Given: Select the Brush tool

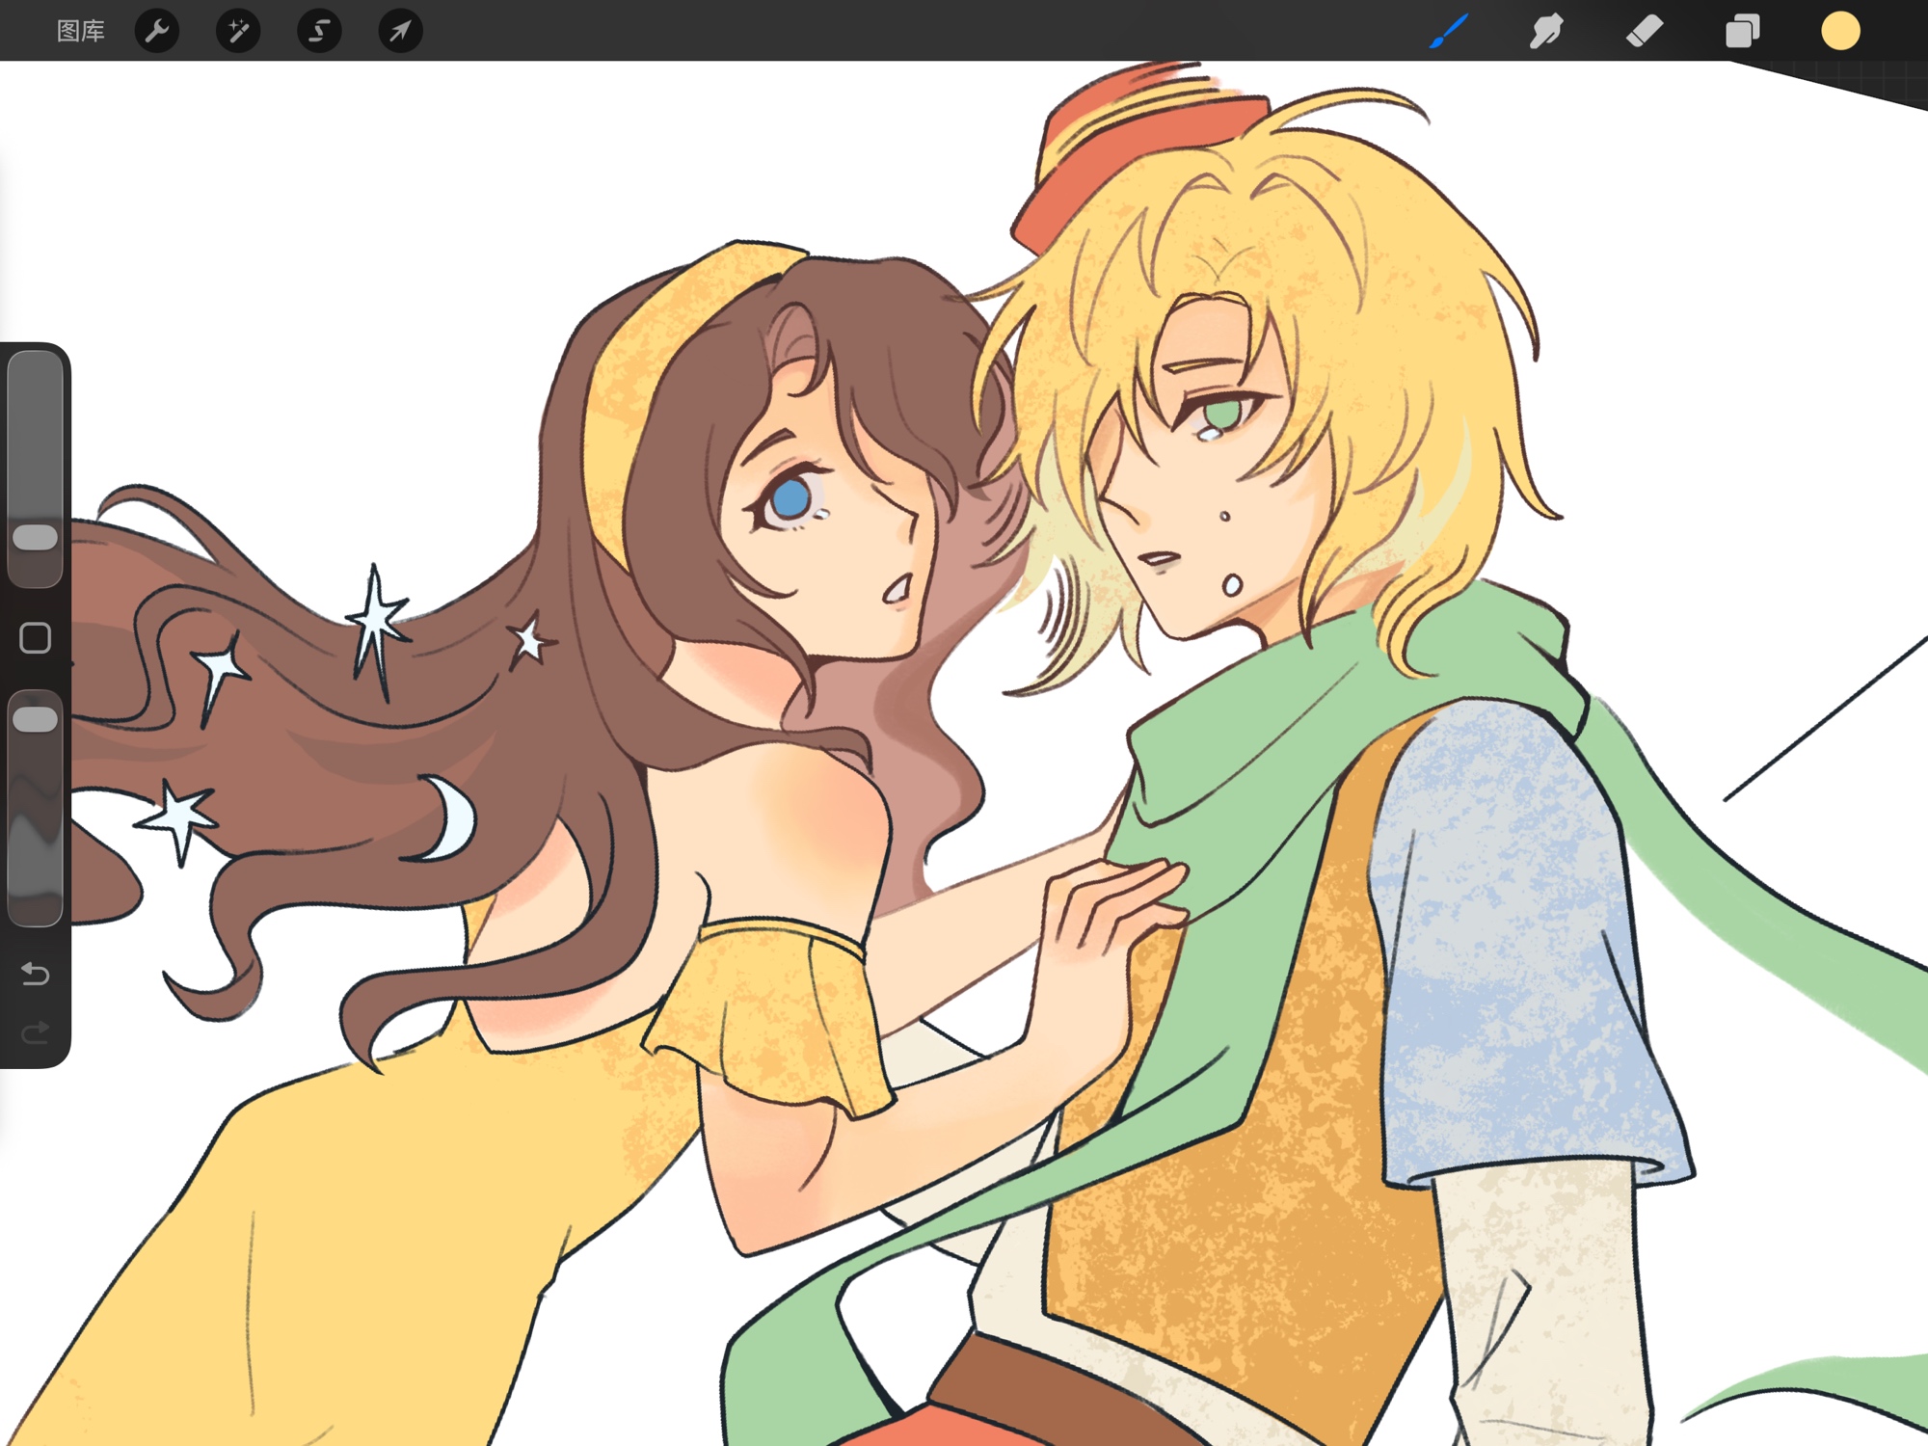Looking at the screenshot, I should point(1449,31).
